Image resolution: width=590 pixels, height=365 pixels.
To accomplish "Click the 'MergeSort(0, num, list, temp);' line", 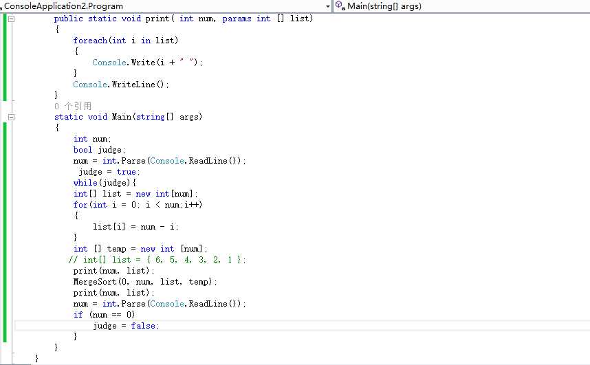I will (145, 282).
